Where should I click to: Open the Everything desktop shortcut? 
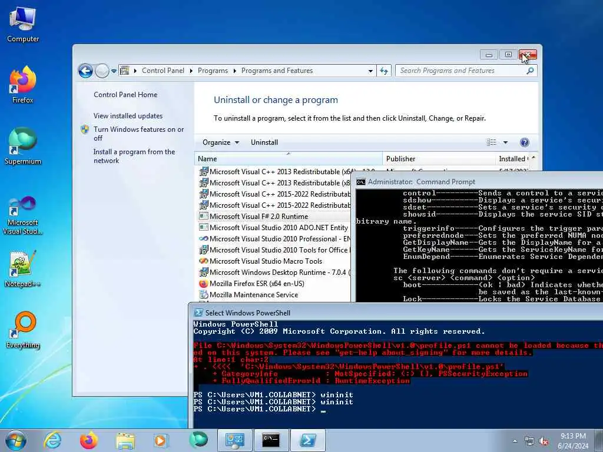(23, 330)
